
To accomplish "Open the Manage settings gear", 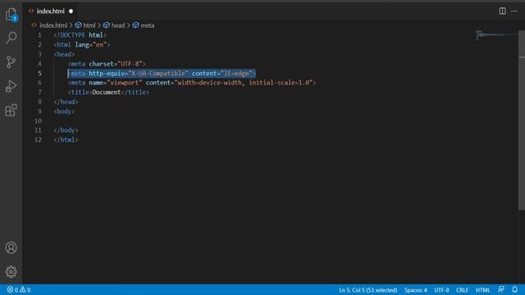I will pos(11,272).
